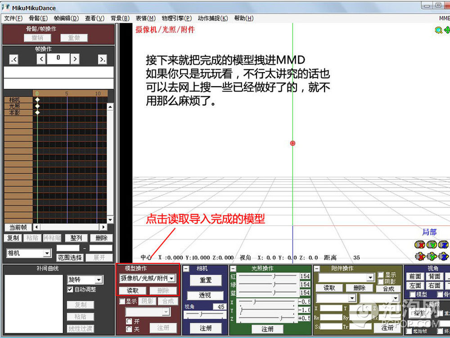
Task: Click the 范围选择 button
Action: pyautogui.click(x=70, y=257)
